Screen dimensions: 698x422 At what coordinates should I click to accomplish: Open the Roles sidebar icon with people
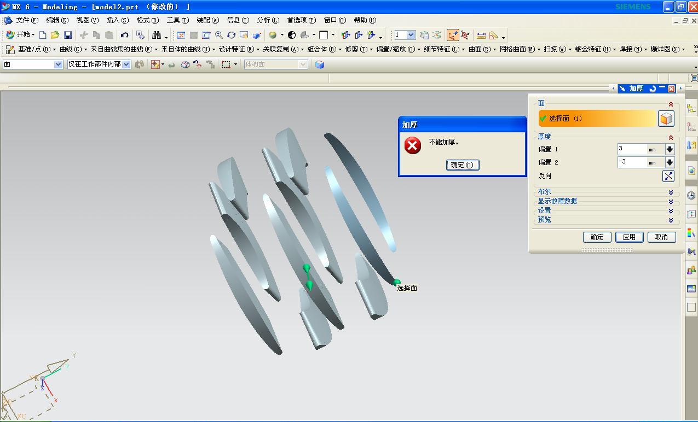coord(691,270)
